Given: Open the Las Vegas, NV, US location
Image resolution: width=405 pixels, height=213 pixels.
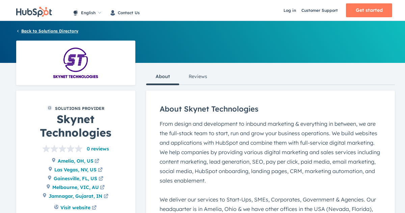Looking at the screenshot, I should 75,170.
